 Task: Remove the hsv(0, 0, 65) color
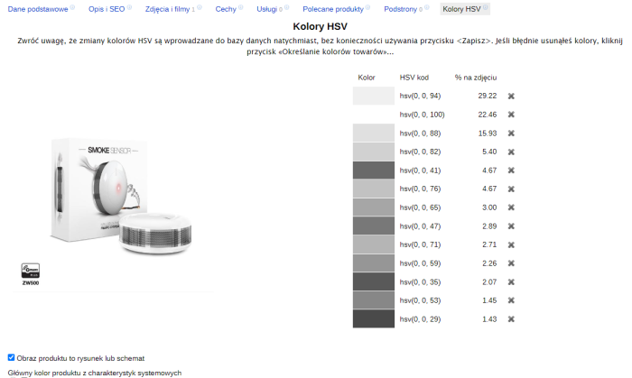pyautogui.click(x=511, y=207)
